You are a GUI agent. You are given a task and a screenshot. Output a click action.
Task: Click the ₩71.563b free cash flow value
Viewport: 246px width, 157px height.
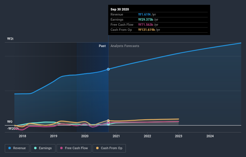(146, 25)
